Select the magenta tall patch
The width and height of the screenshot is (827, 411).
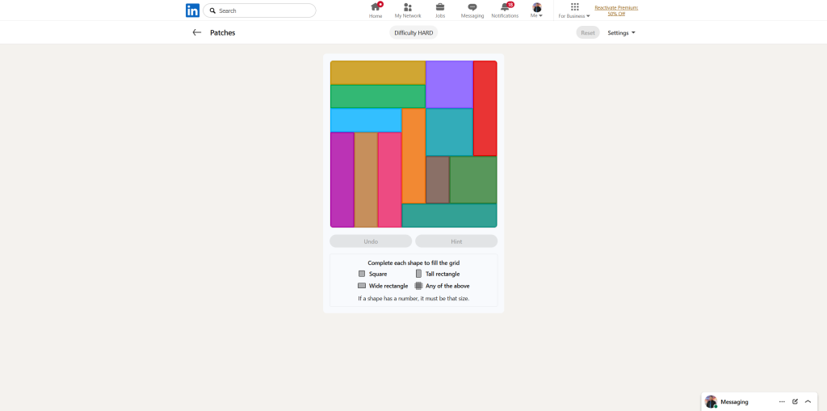[342, 179]
